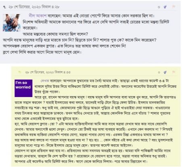Click the like count on comment 7
Image resolution: width=182 pixels, height=167 pixels.
click(x=159, y=7)
